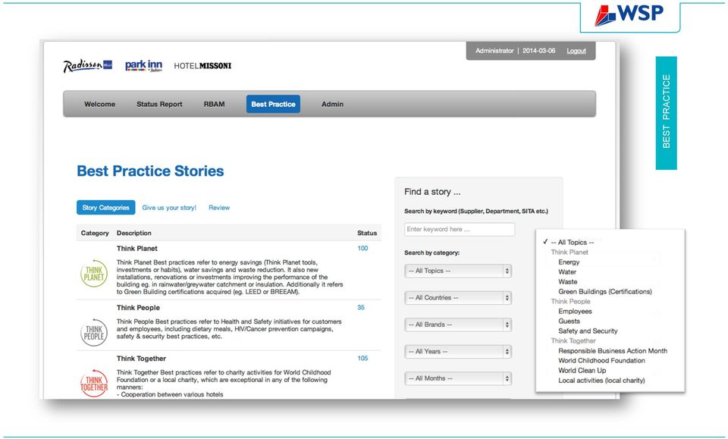
Task: Open the Think Planet status count 100
Action: (x=362, y=248)
